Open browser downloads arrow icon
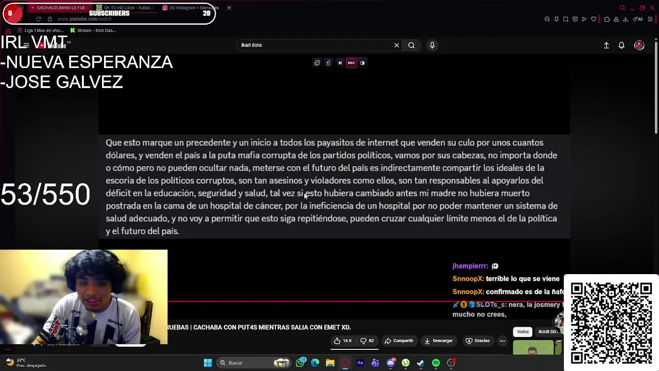This screenshot has height=371, width=659. (626, 19)
